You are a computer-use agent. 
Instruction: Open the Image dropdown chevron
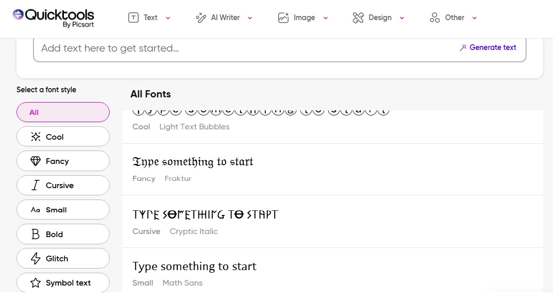pos(326,18)
